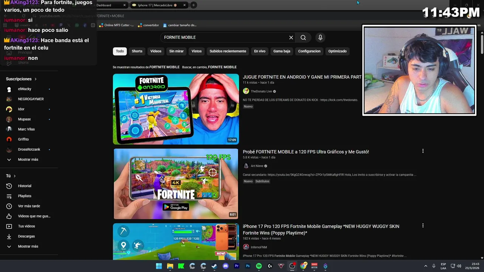Open Logitech G HUB from the taskbar
The image size is (484, 272).
(270, 266)
